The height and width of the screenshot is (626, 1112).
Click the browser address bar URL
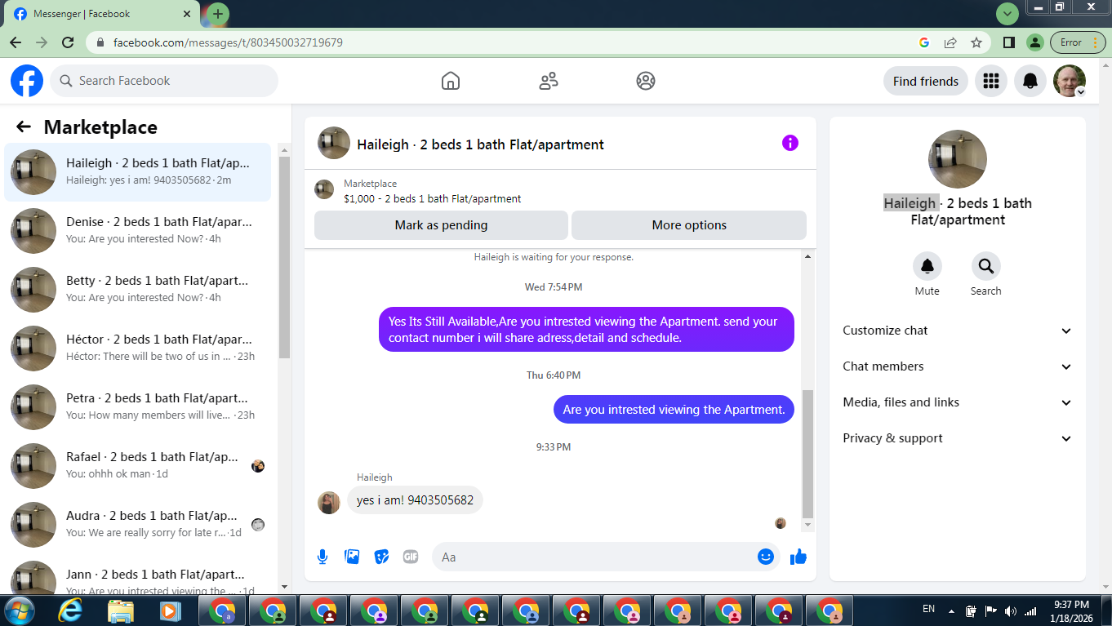[x=228, y=42]
